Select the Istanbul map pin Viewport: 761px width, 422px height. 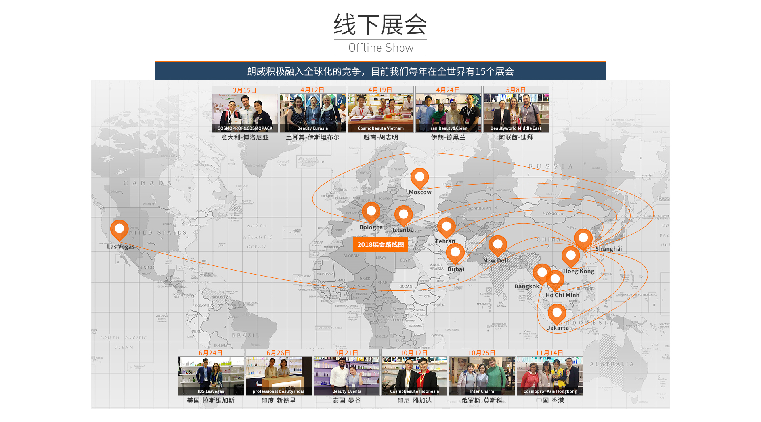point(403,215)
